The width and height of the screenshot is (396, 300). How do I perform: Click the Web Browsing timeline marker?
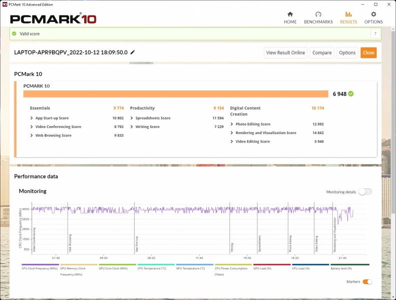tap(70, 242)
